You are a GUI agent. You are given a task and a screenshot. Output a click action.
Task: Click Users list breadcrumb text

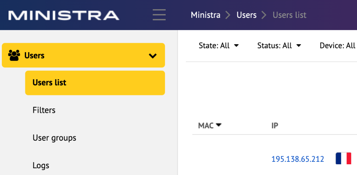pyautogui.click(x=290, y=15)
